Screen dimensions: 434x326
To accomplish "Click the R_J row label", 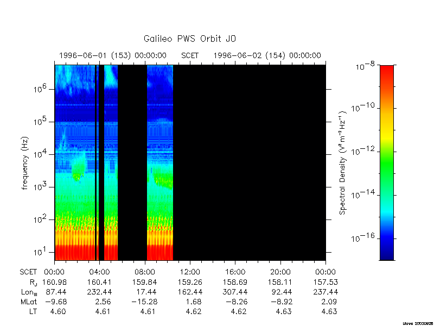I will point(33,283).
